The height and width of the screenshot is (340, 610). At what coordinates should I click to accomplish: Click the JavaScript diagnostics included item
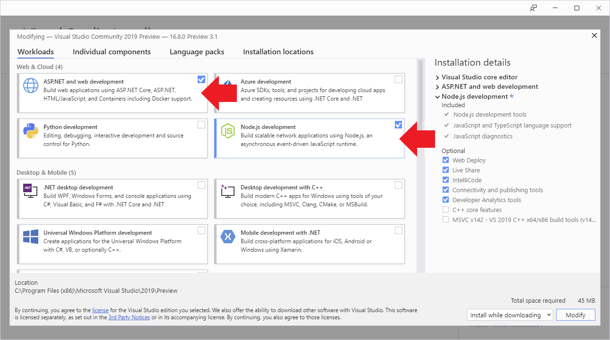pos(483,136)
